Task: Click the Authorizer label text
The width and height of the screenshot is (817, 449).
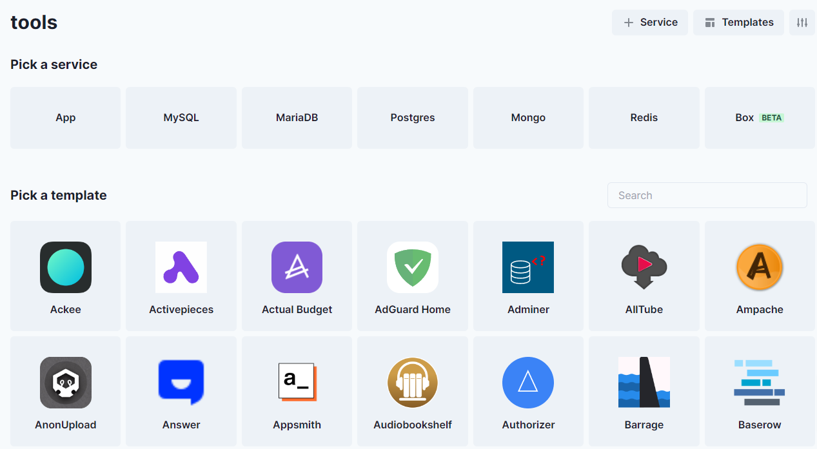Action: pyautogui.click(x=528, y=425)
